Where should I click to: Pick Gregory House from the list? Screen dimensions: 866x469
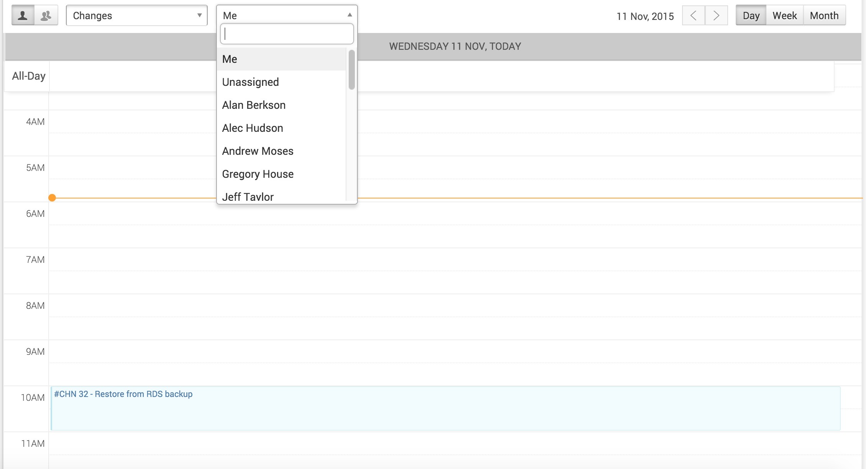click(x=281, y=174)
